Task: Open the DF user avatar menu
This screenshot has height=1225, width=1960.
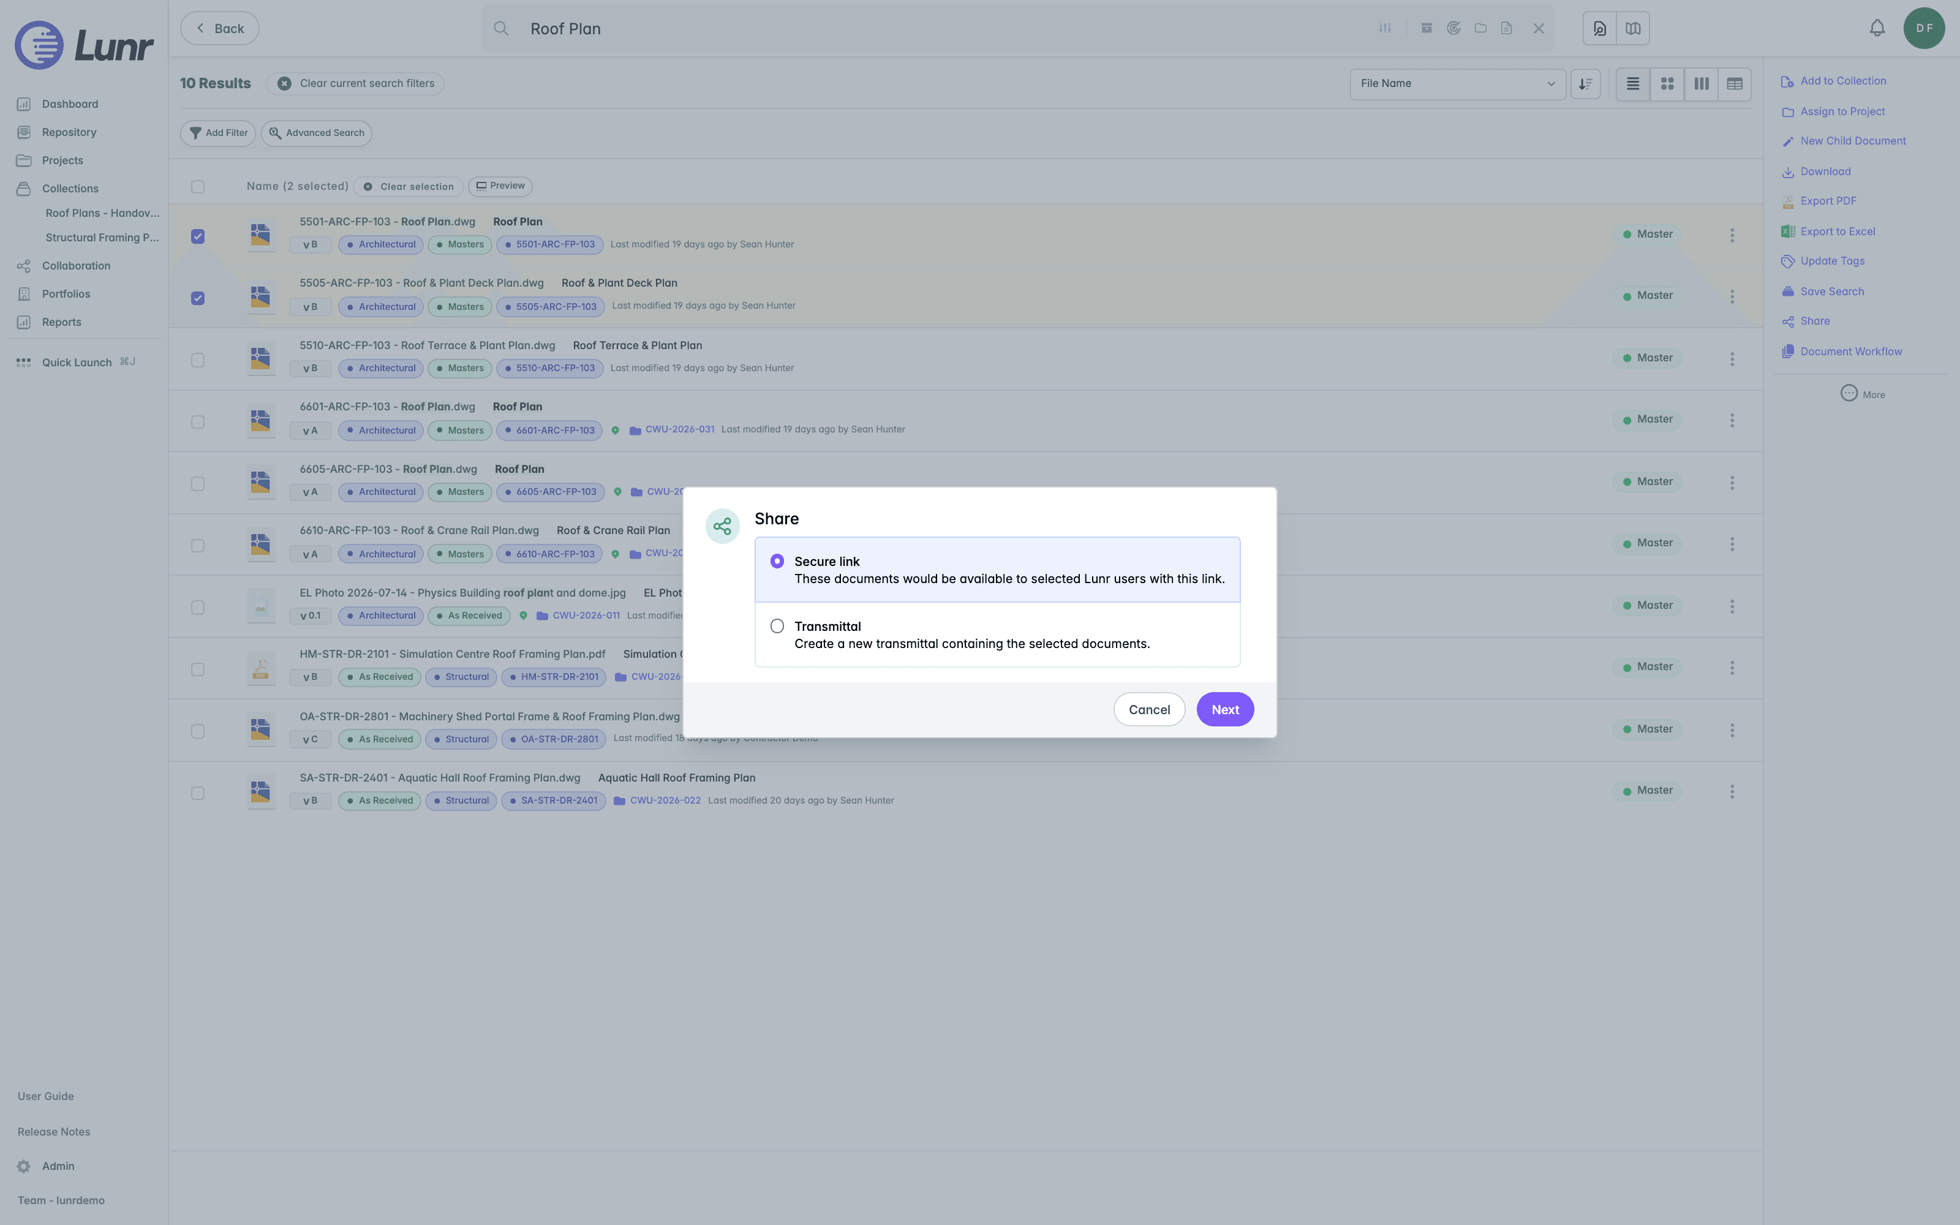Action: pyautogui.click(x=1924, y=28)
